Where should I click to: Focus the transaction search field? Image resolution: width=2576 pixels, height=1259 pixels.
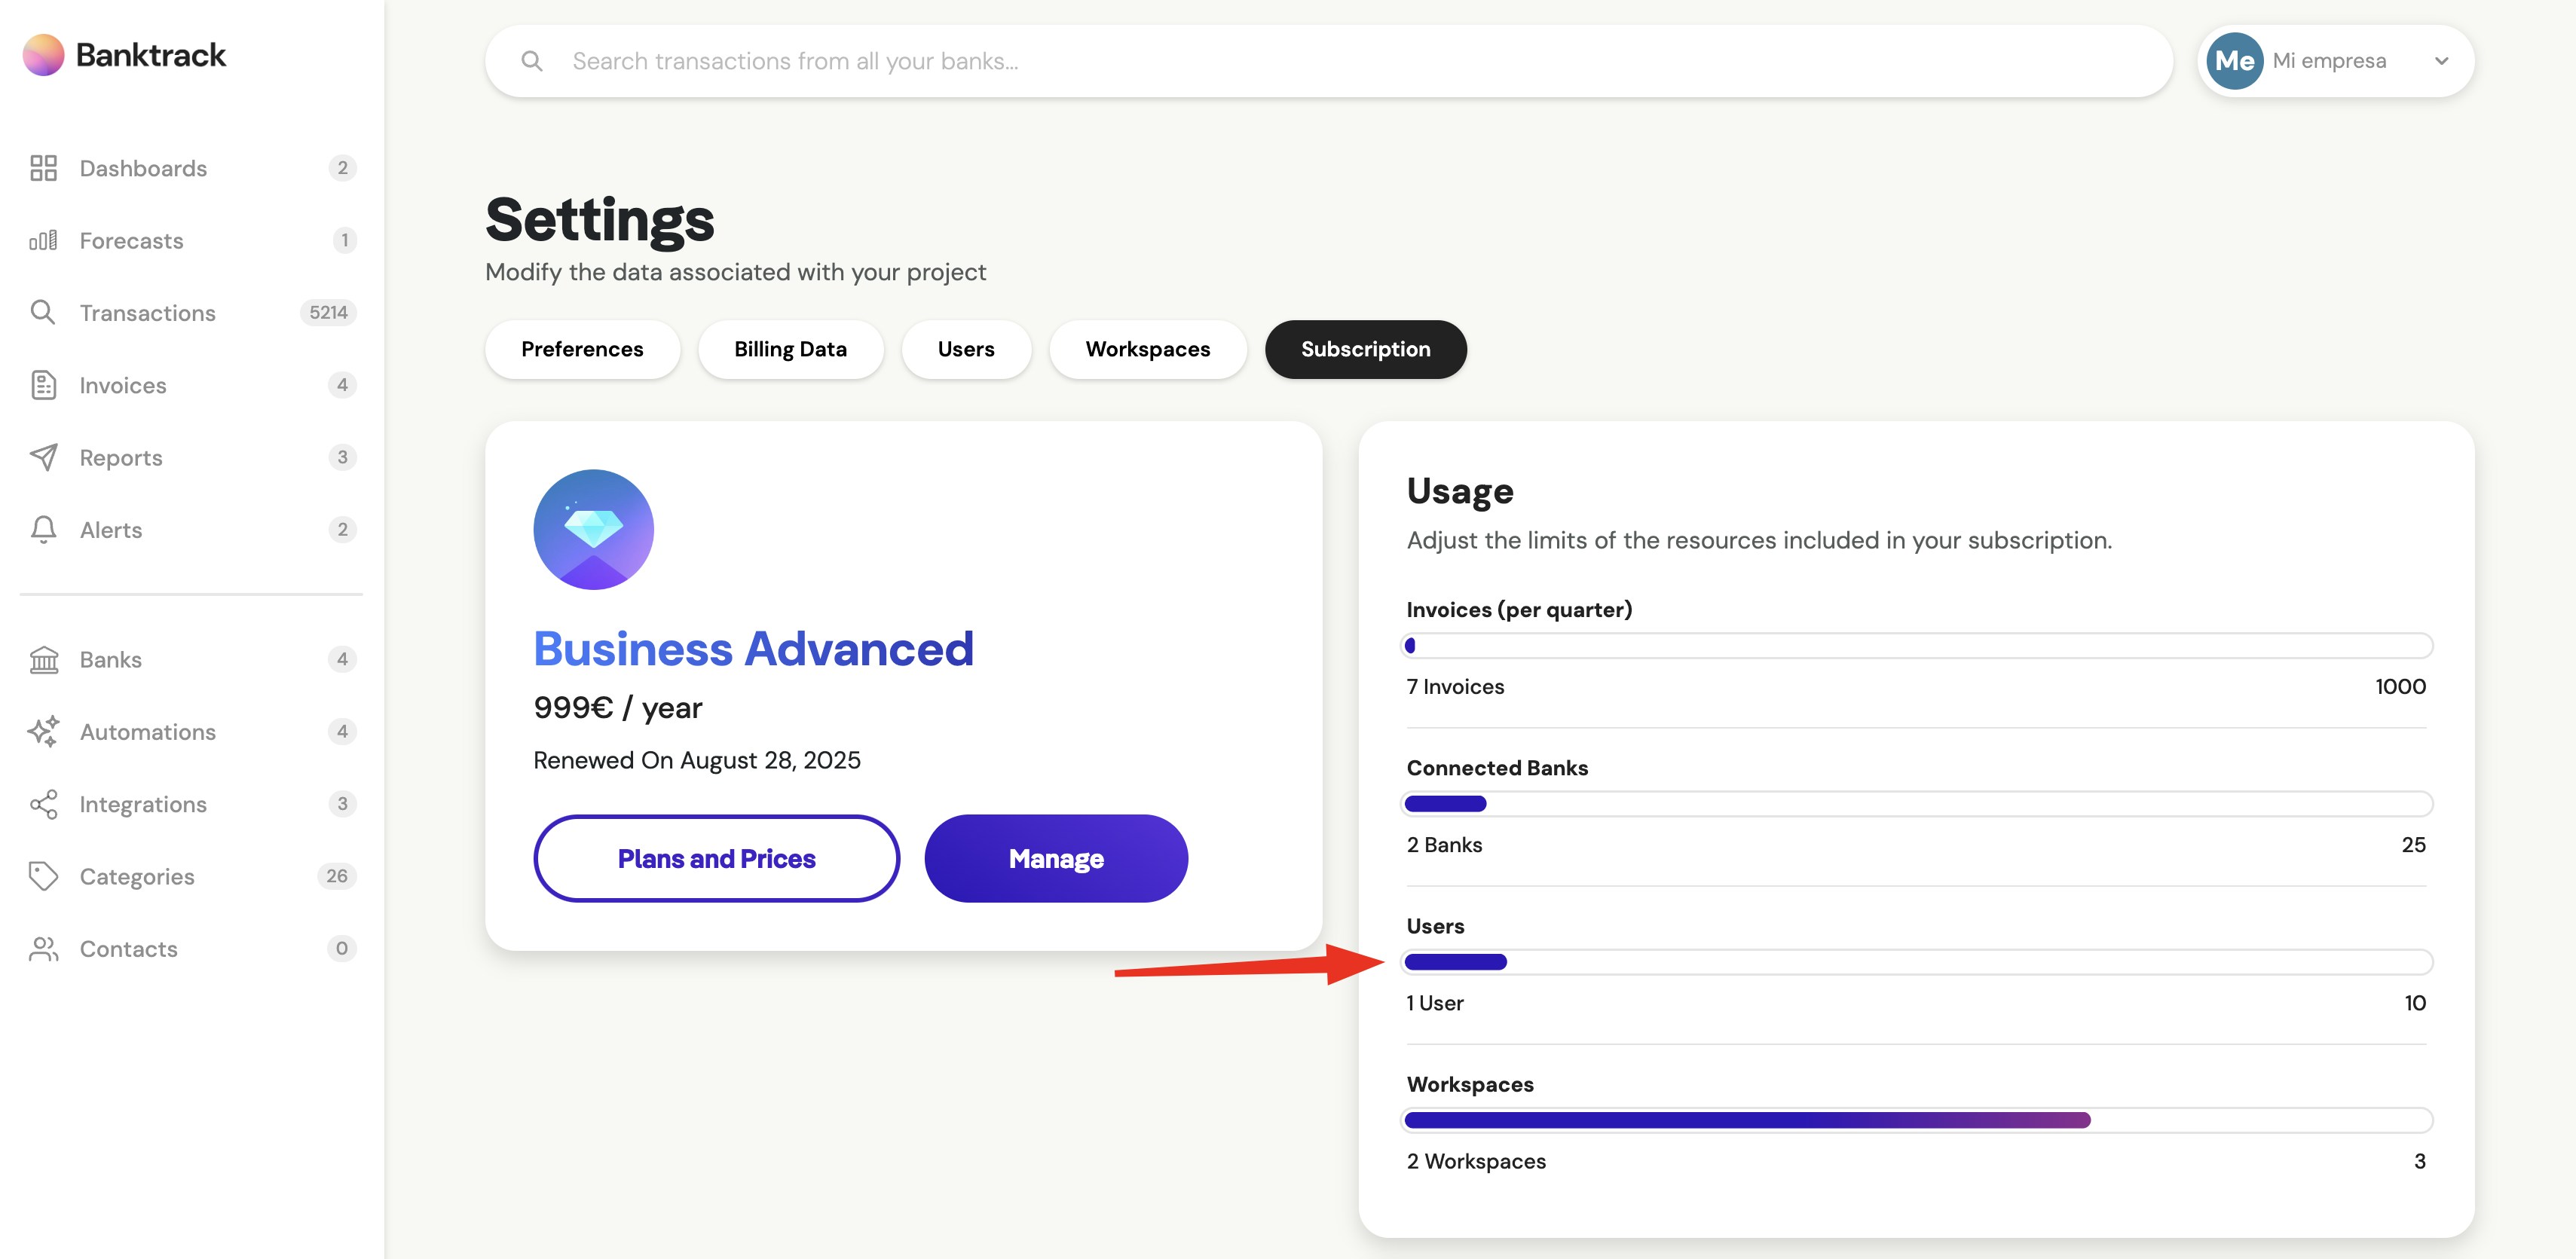pyautogui.click(x=1360, y=61)
